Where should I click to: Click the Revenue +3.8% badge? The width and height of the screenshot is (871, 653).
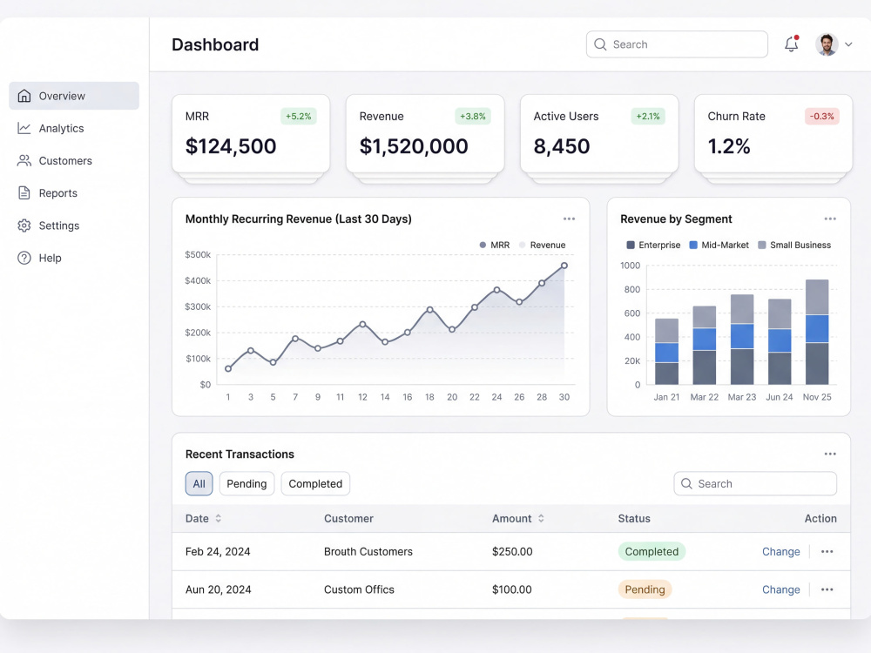click(473, 116)
